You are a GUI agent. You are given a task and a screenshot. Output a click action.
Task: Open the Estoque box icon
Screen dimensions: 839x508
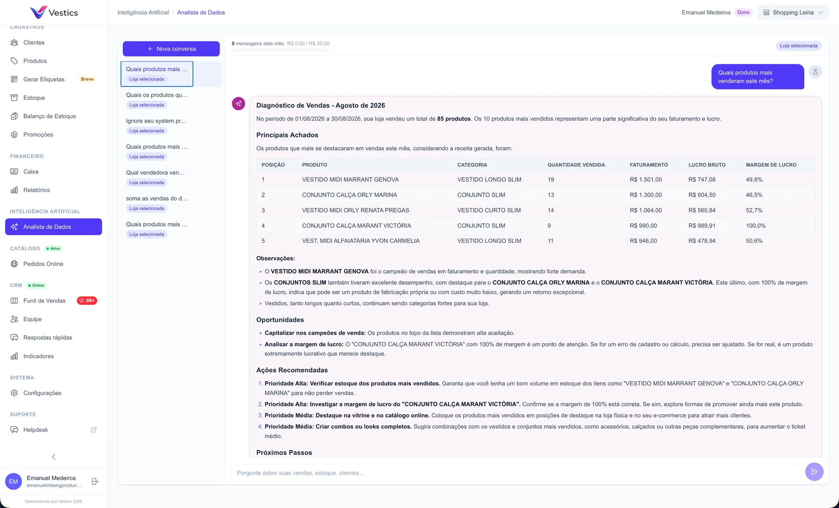pyautogui.click(x=14, y=98)
